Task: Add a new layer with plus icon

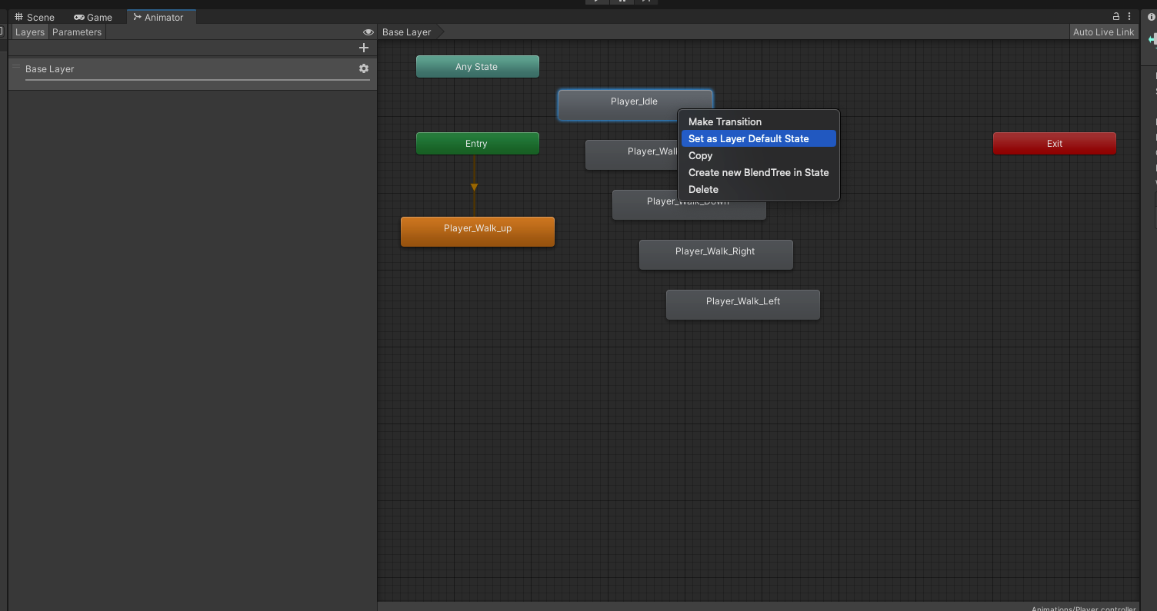Action: pyautogui.click(x=364, y=48)
